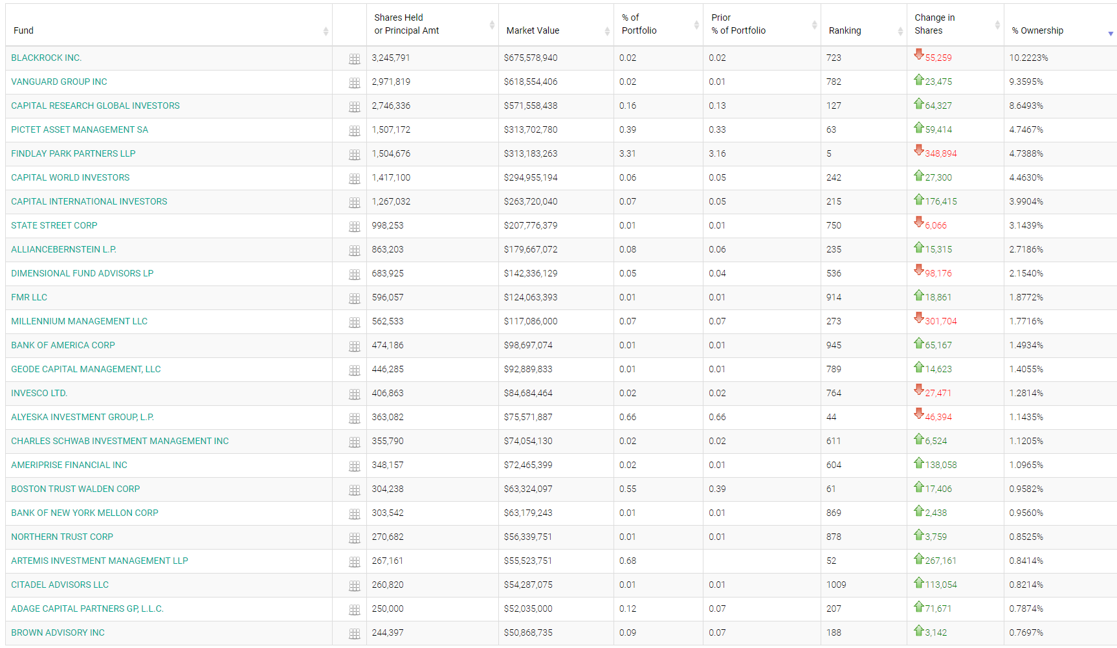This screenshot has width=1117, height=648.
Task: Select portfolio percentage 3.31
Action: 627,153
